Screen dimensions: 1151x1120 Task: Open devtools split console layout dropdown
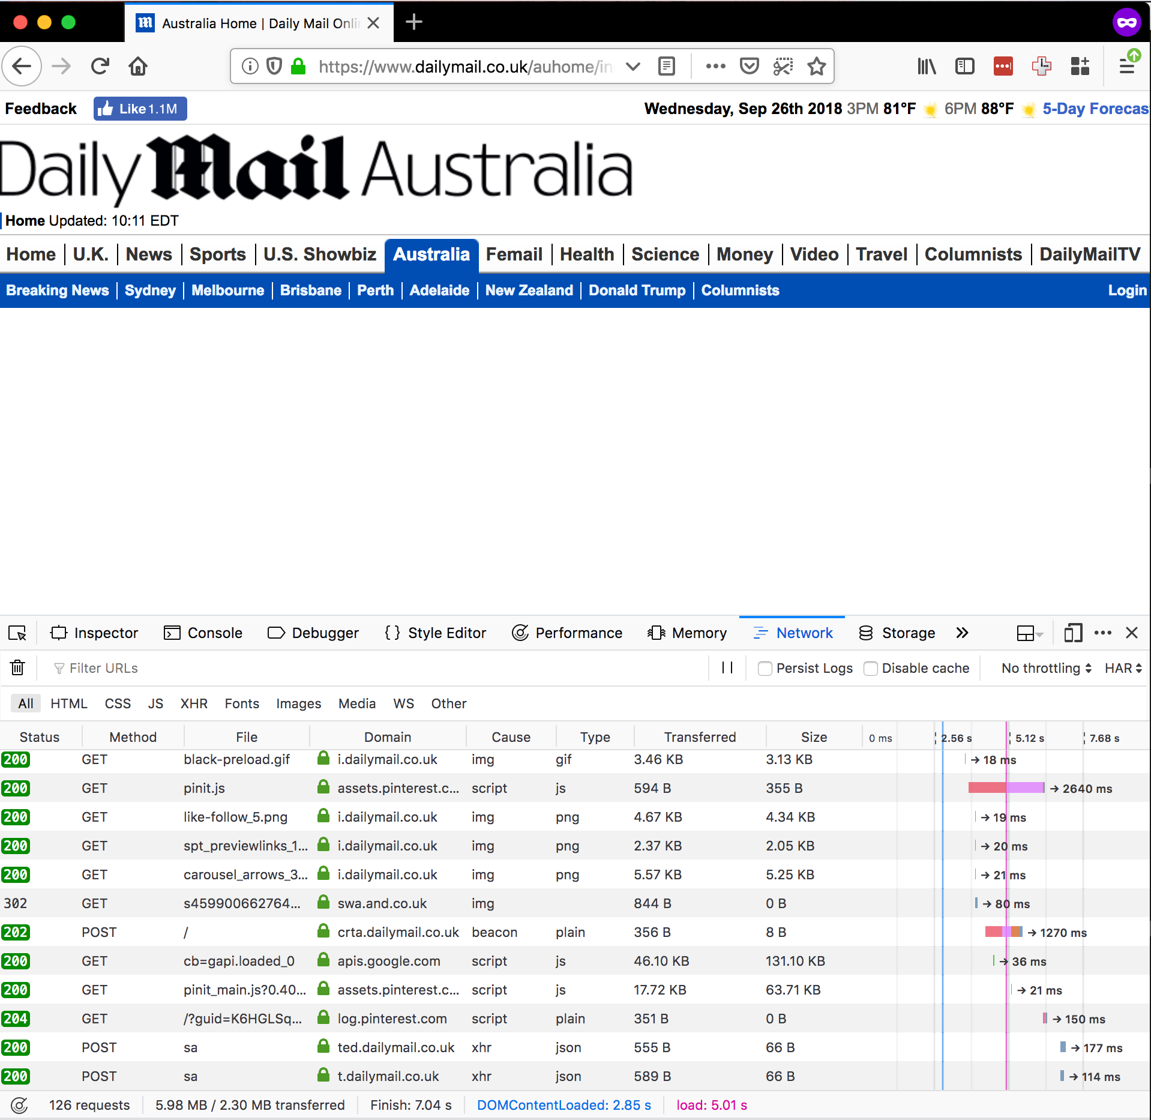point(1030,633)
